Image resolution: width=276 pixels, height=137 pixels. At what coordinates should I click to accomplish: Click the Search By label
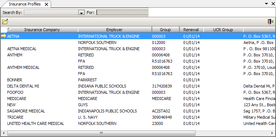[12, 12]
